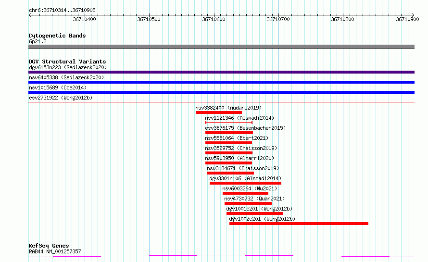The width and height of the screenshot is (428, 262).
Task: Click the blue bar under nsv1015689
Action: click(221, 92)
